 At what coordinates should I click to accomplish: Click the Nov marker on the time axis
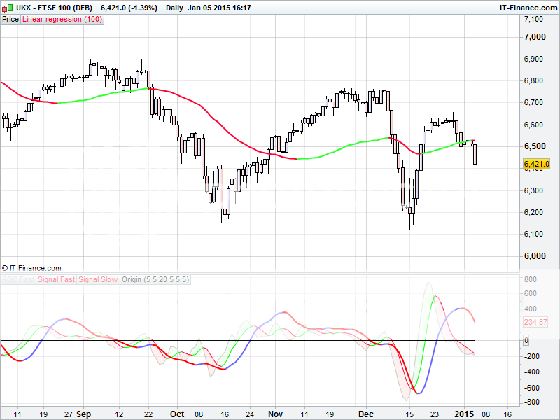coord(277,414)
